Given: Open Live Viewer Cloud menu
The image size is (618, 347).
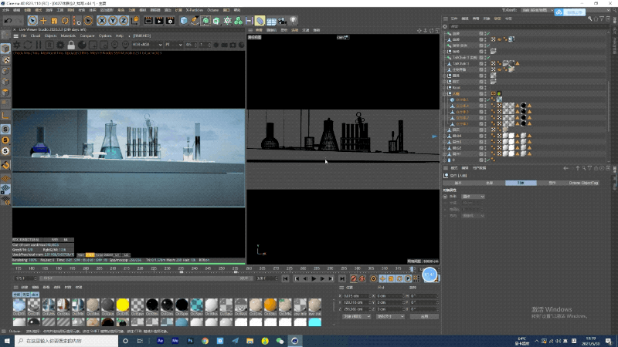Looking at the screenshot, I should click(x=36, y=35).
